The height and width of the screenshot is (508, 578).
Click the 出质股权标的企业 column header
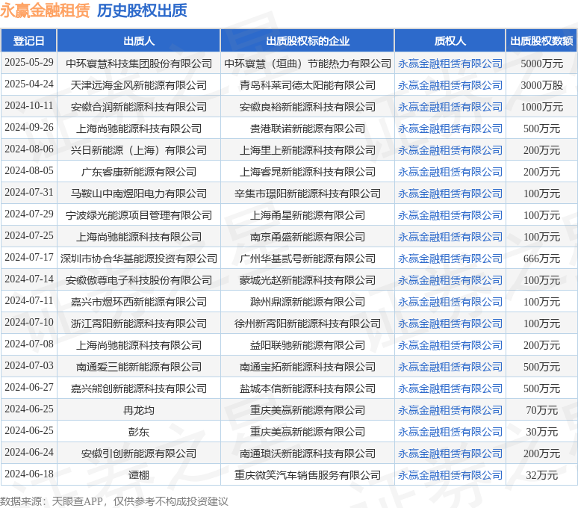click(308, 40)
